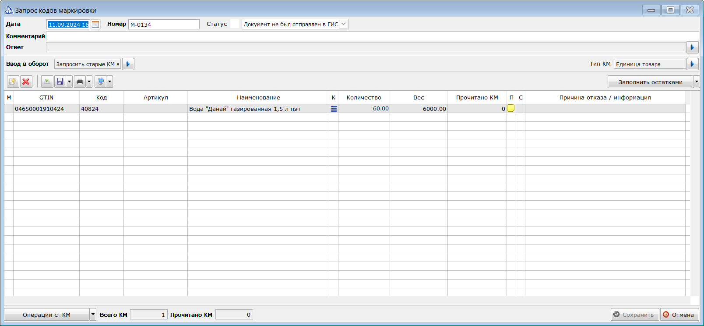Image resolution: width=704 pixels, height=326 pixels.
Task: Click the yellow swatch in the П column
Action: pos(511,108)
